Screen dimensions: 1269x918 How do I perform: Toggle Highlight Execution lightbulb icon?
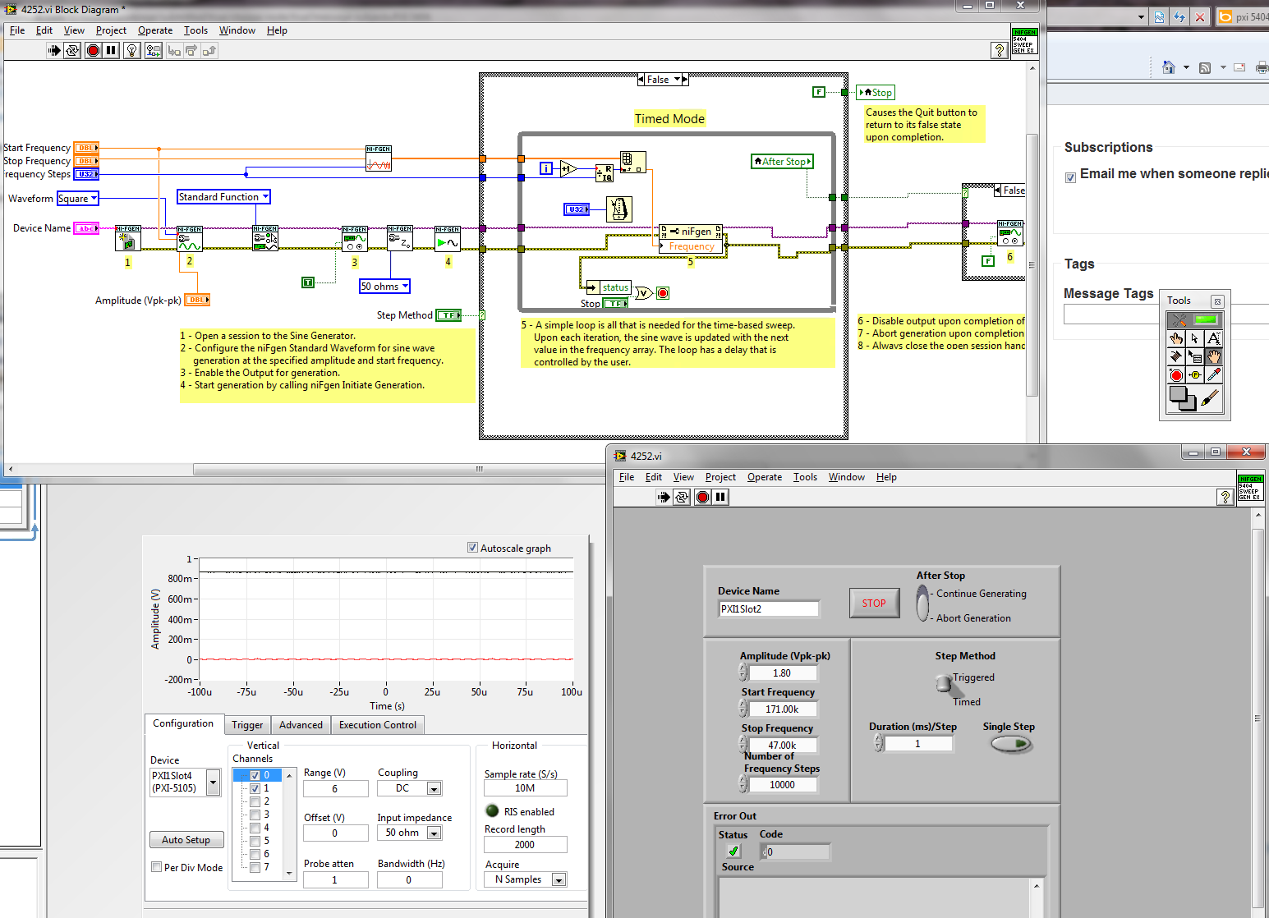click(131, 51)
